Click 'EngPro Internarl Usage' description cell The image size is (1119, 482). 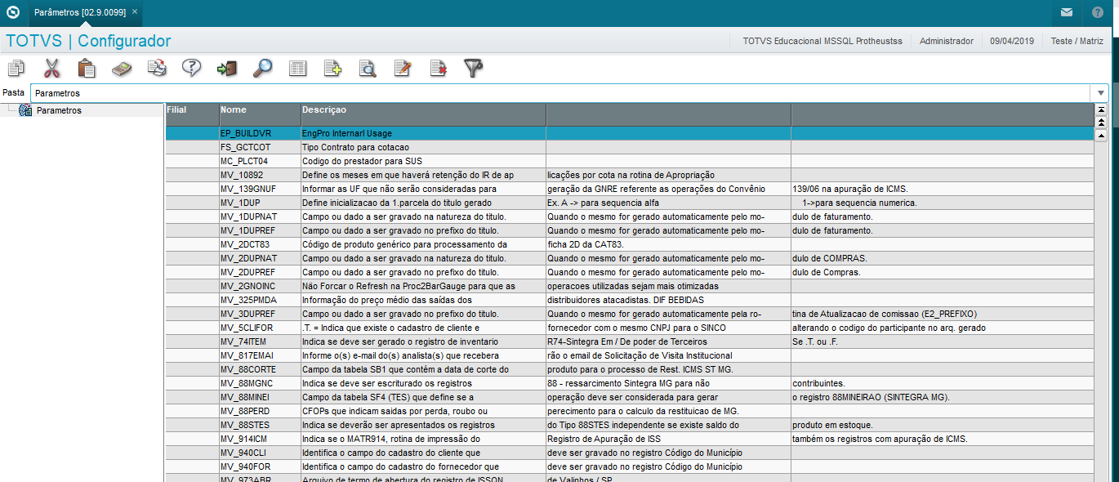click(423, 132)
